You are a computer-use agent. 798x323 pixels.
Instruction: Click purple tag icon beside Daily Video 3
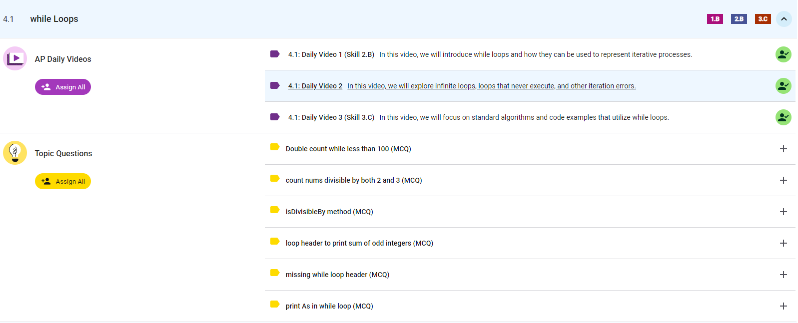275,117
